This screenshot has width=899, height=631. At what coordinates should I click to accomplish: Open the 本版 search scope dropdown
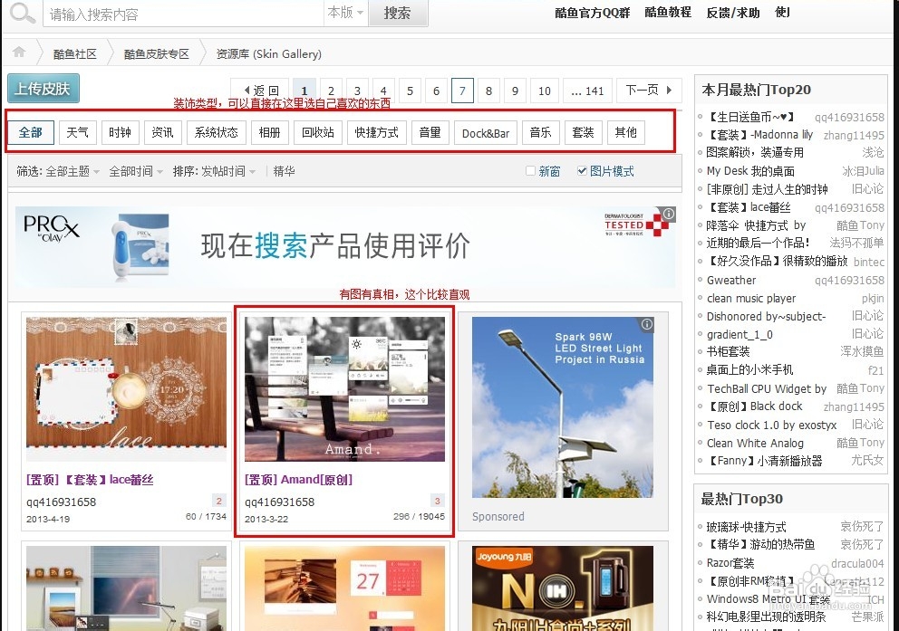pyautogui.click(x=345, y=13)
